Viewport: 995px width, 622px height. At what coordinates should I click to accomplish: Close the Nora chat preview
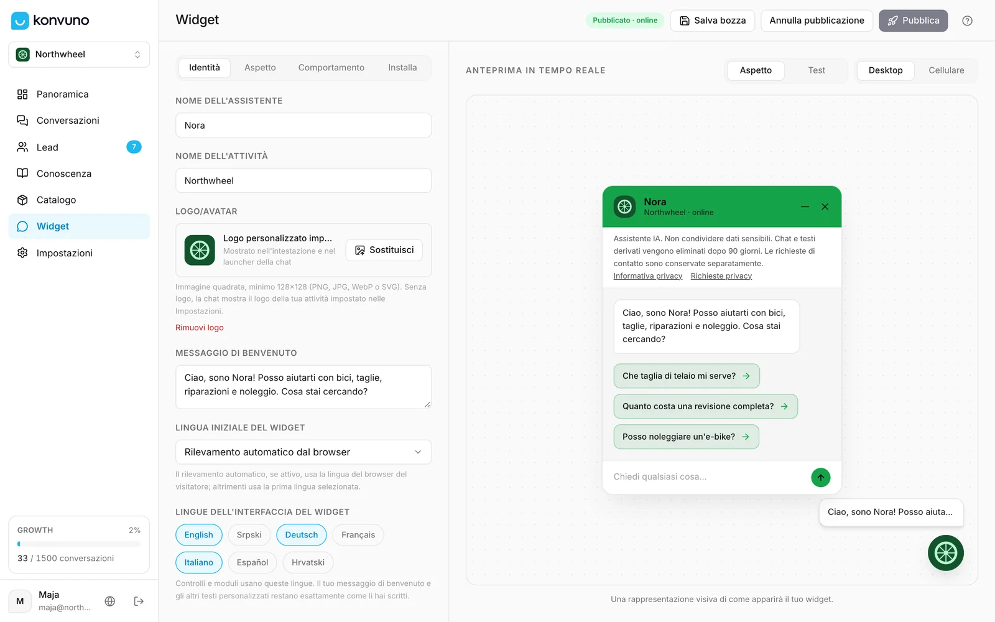(x=825, y=207)
